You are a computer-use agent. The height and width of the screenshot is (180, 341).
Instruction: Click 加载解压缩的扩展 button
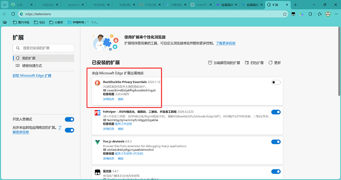point(224,63)
